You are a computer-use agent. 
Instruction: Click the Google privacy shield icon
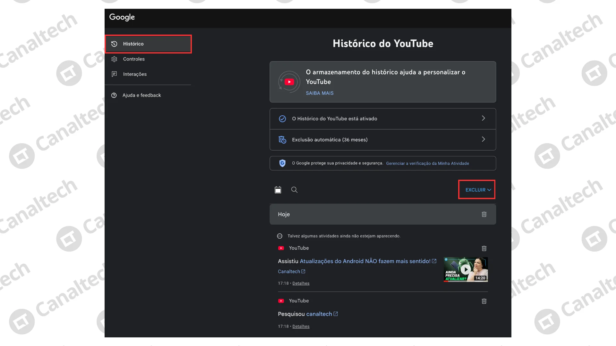[282, 163]
